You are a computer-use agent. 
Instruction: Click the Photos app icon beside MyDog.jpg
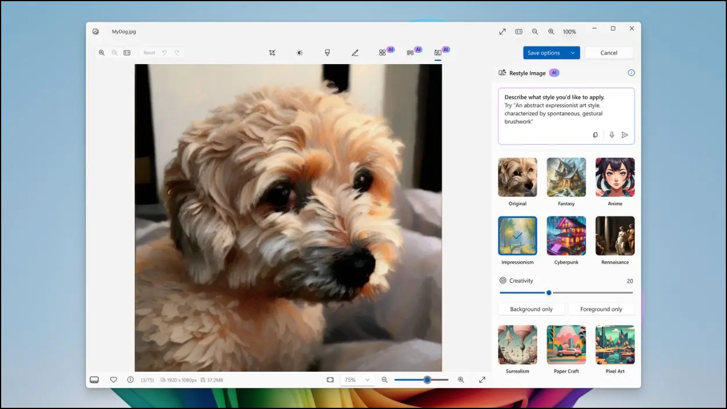click(x=95, y=31)
